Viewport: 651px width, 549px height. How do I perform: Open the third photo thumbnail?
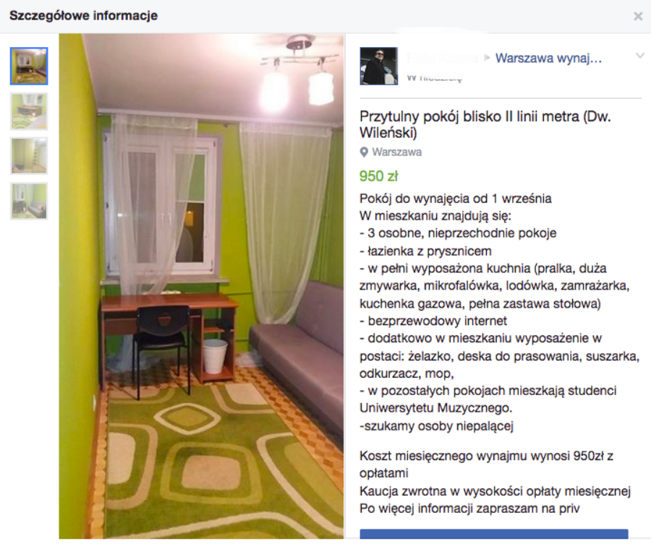pyautogui.click(x=29, y=156)
